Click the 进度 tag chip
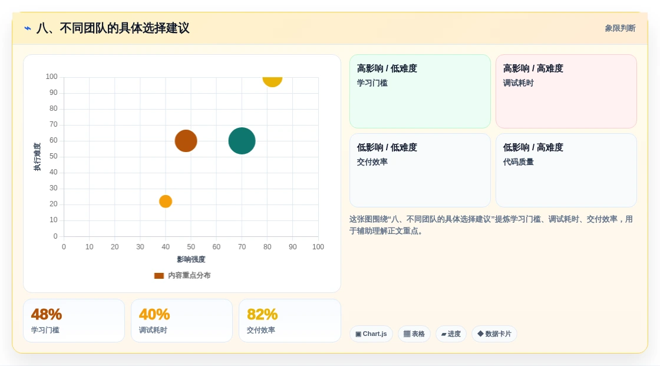This screenshot has width=660, height=366. click(x=451, y=334)
